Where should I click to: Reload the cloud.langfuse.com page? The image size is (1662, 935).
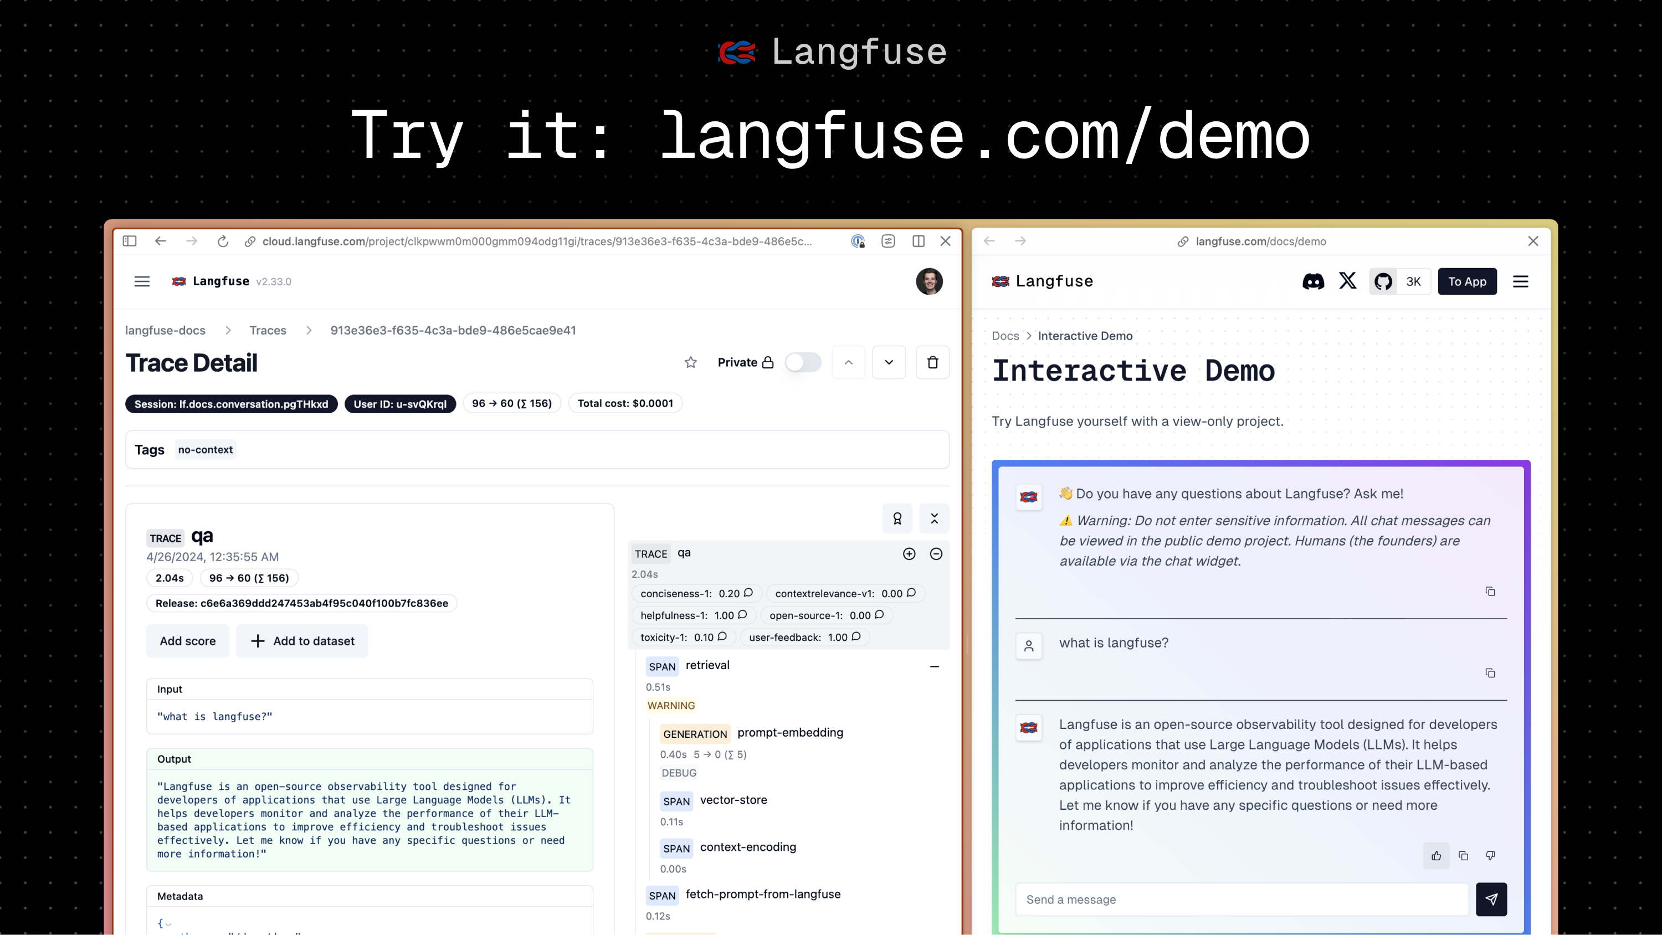(223, 241)
